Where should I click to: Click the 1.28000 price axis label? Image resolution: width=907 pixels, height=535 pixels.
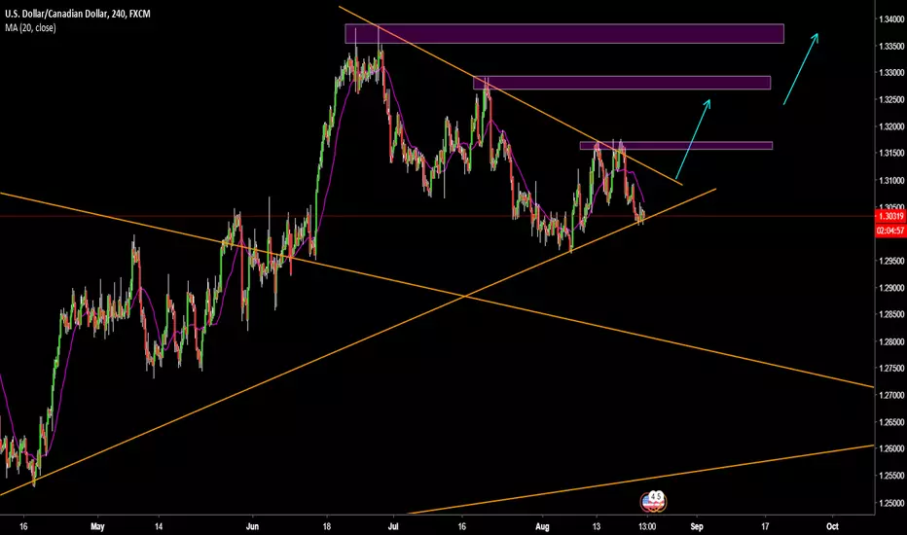(890, 341)
